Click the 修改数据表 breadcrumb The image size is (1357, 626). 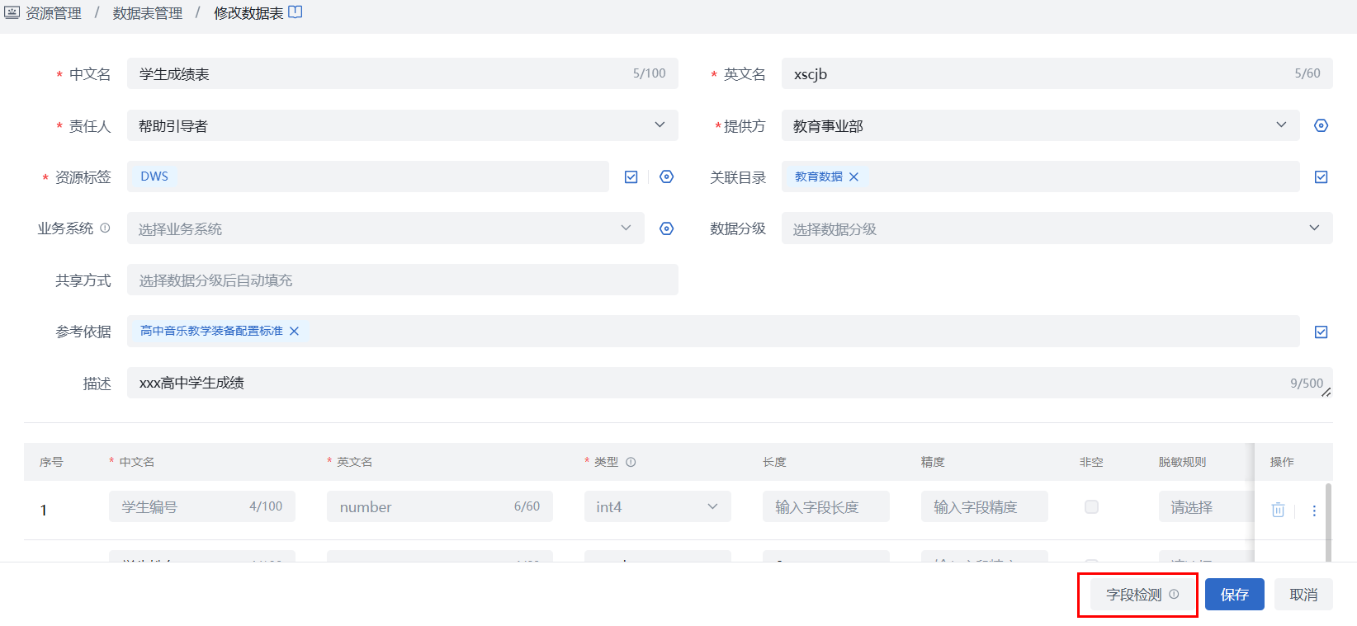pyautogui.click(x=248, y=13)
